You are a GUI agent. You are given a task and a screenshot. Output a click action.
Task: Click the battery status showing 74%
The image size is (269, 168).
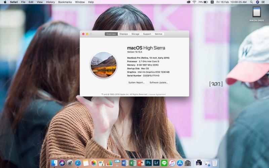pyautogui.click(x=203, y=2)
